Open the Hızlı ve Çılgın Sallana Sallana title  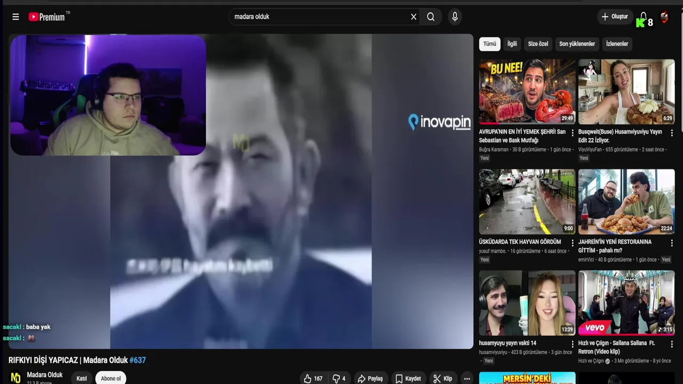click(616, 347)
